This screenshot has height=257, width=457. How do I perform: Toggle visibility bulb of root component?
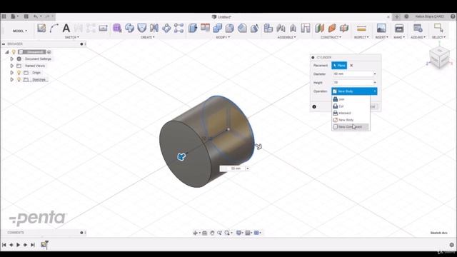click(14, 52)
